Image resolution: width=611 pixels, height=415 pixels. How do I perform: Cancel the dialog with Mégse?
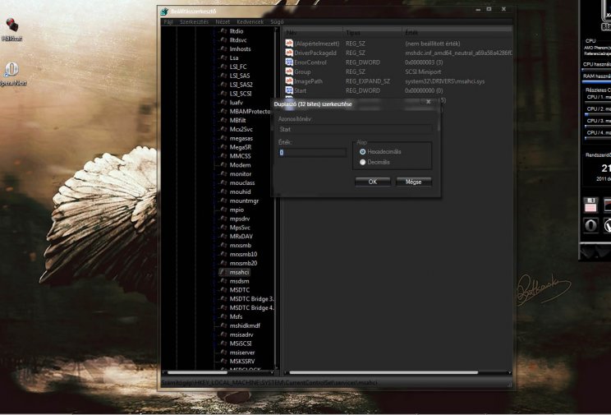tap(413, 182)
